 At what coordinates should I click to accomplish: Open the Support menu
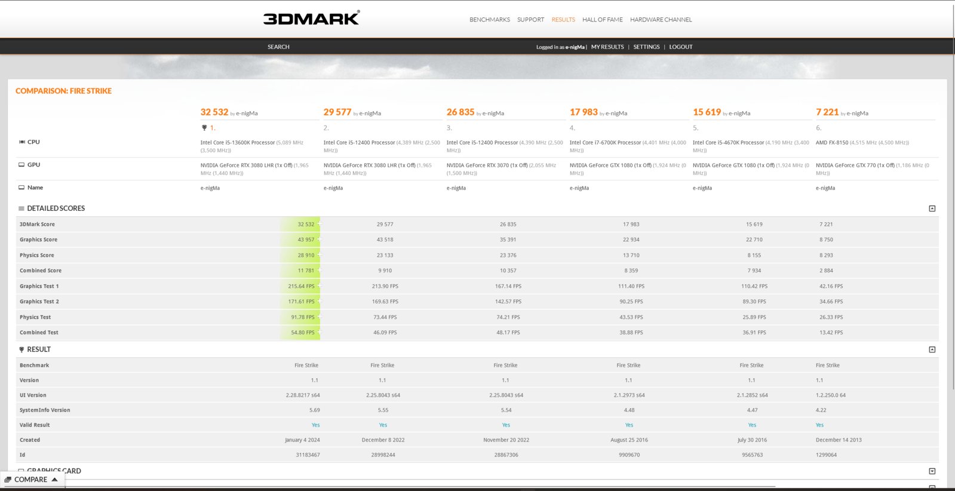[530, 20]
